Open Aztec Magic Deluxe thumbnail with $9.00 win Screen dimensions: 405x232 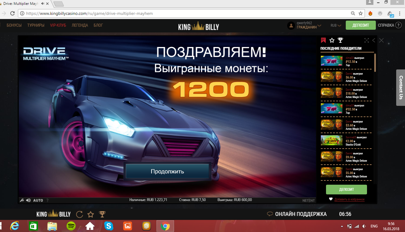coord(331,156)
